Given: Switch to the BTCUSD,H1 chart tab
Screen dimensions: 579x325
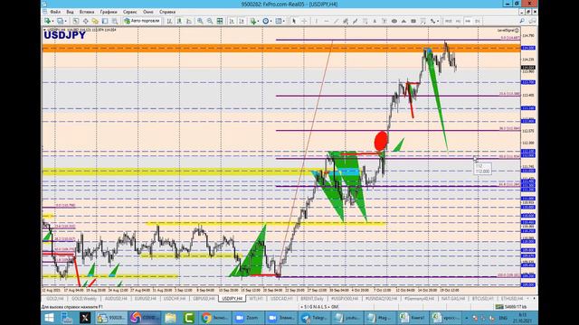Looking at the screenshot, I should 482,299.
